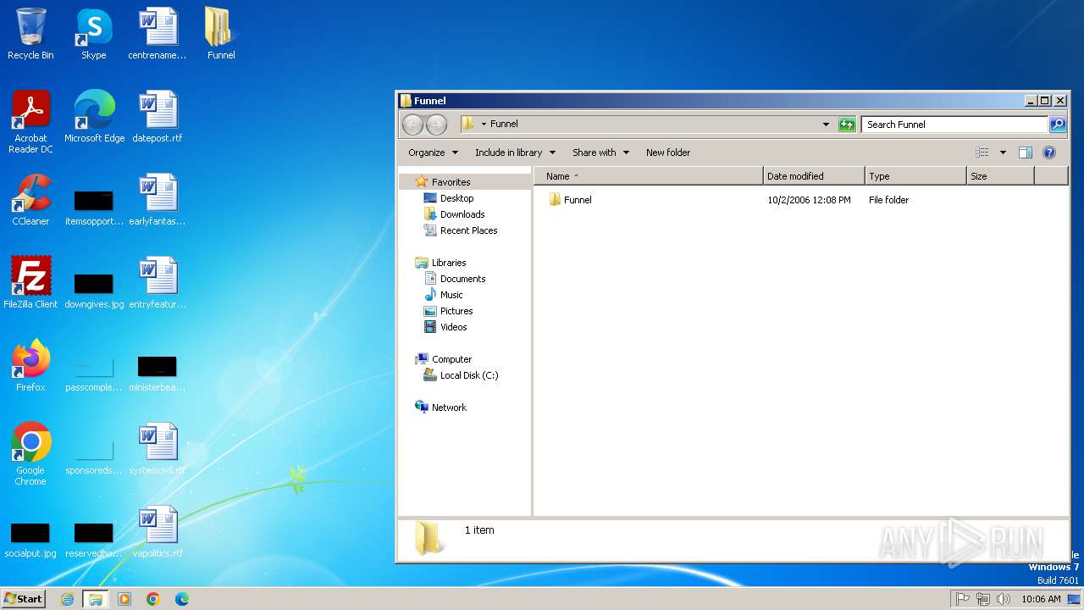Select the Funnel folder in file list
The width and height of the screenshot is (1084, 610).
coord(578,200)
